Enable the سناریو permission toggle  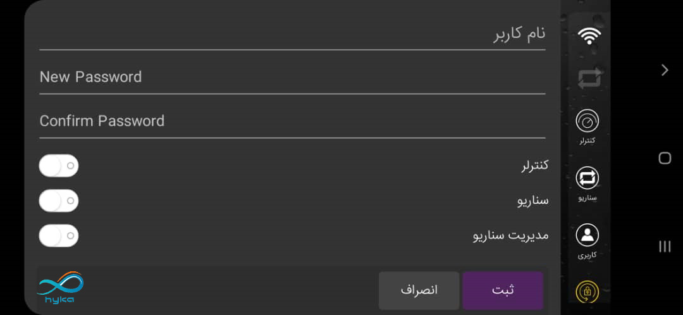tap(59, 201)
